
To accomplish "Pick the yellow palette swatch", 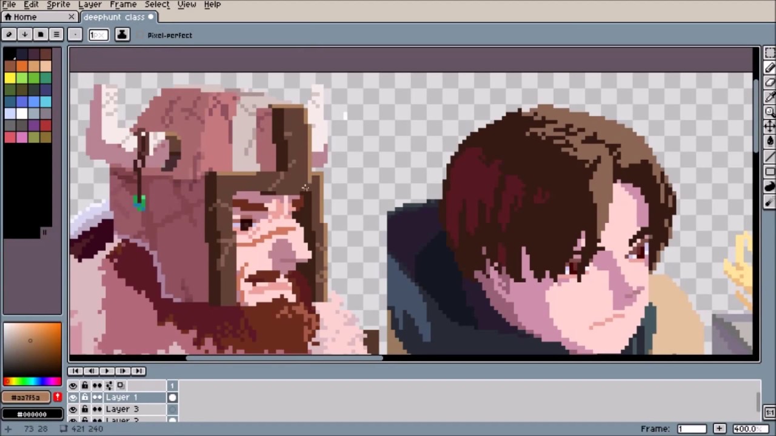I will 10,78.
